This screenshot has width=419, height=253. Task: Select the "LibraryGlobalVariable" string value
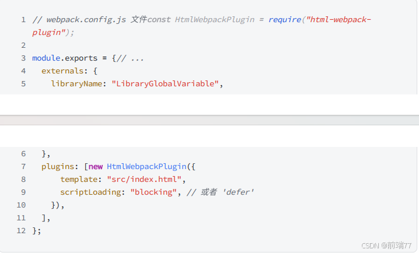click(x=165, y=84)
